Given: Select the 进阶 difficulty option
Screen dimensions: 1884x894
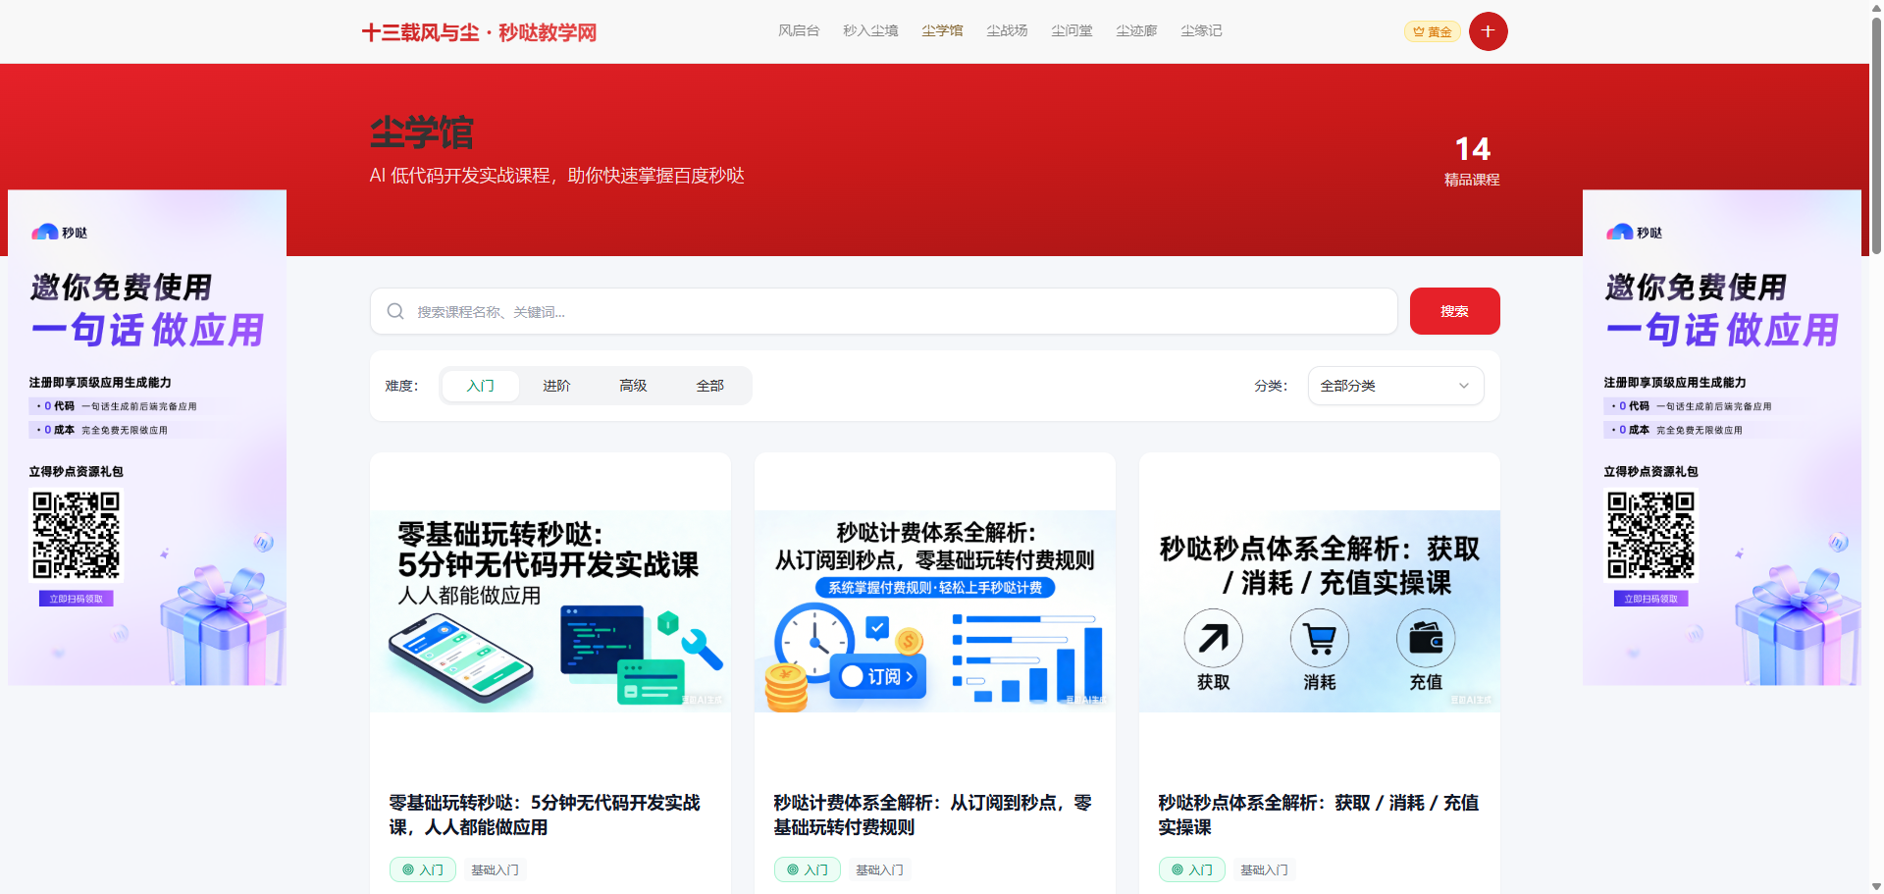Looking at the screenshot, I should (x=556, y=386).
